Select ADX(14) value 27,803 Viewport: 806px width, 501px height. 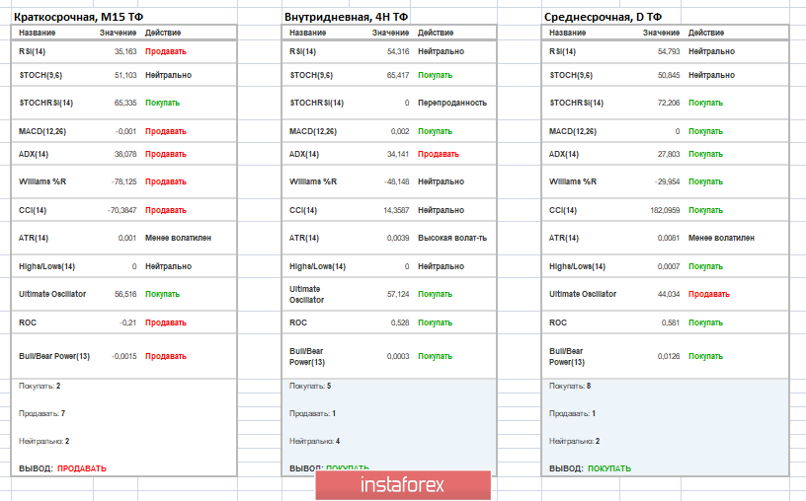pos(669,154)
